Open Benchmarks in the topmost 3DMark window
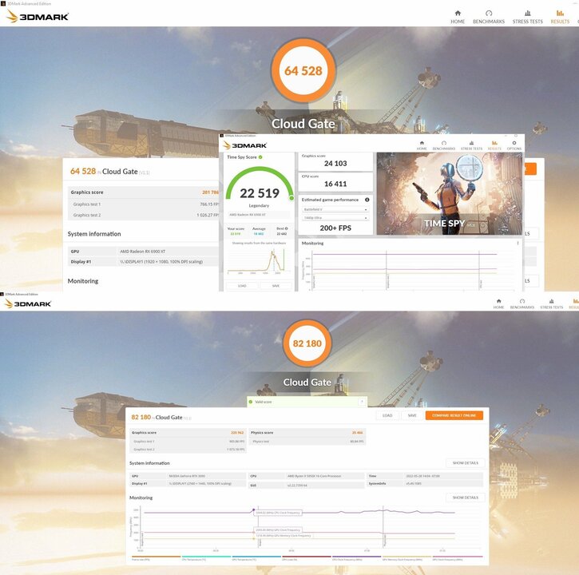The height and width of the screenshot is (575, 579). click(x=489, y=15)
